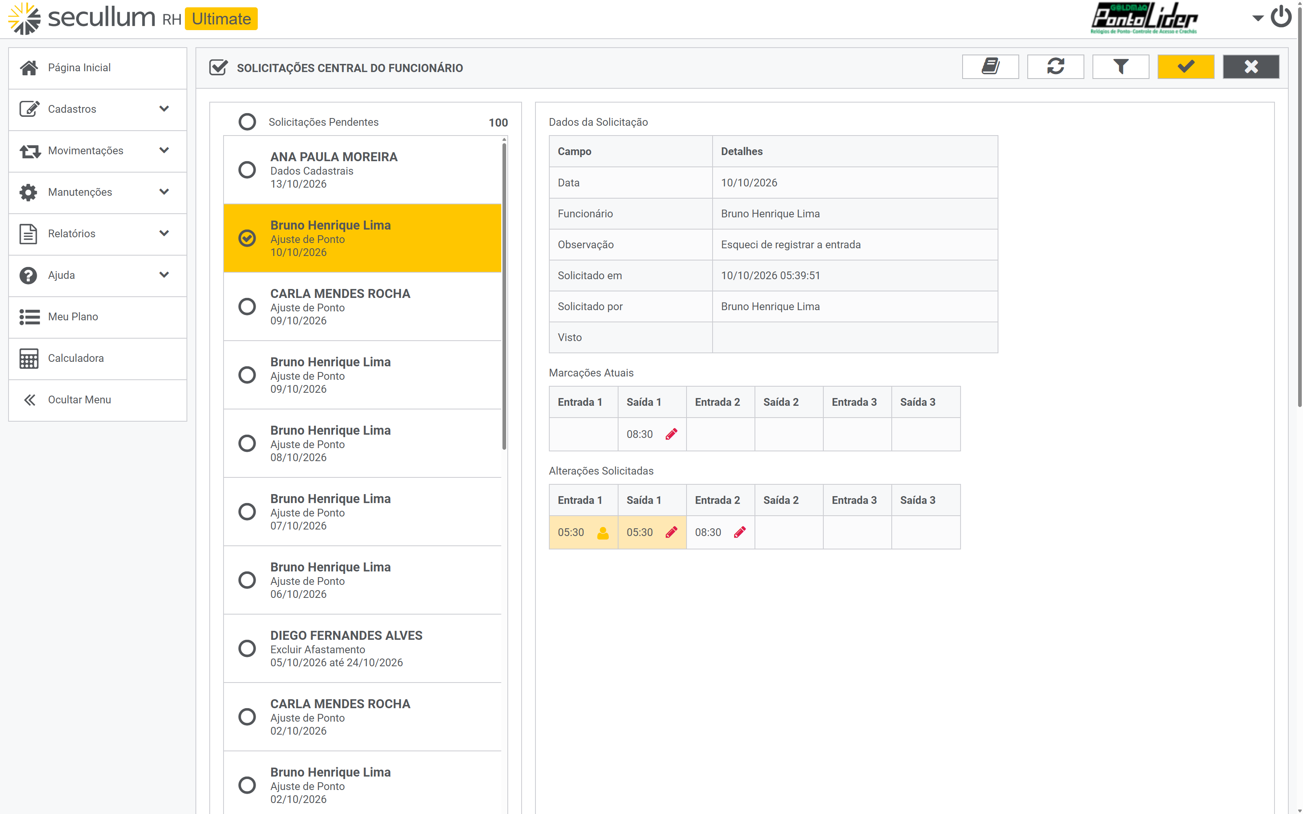Expand the Relatórios menu chevron

(x=164, y=233)
